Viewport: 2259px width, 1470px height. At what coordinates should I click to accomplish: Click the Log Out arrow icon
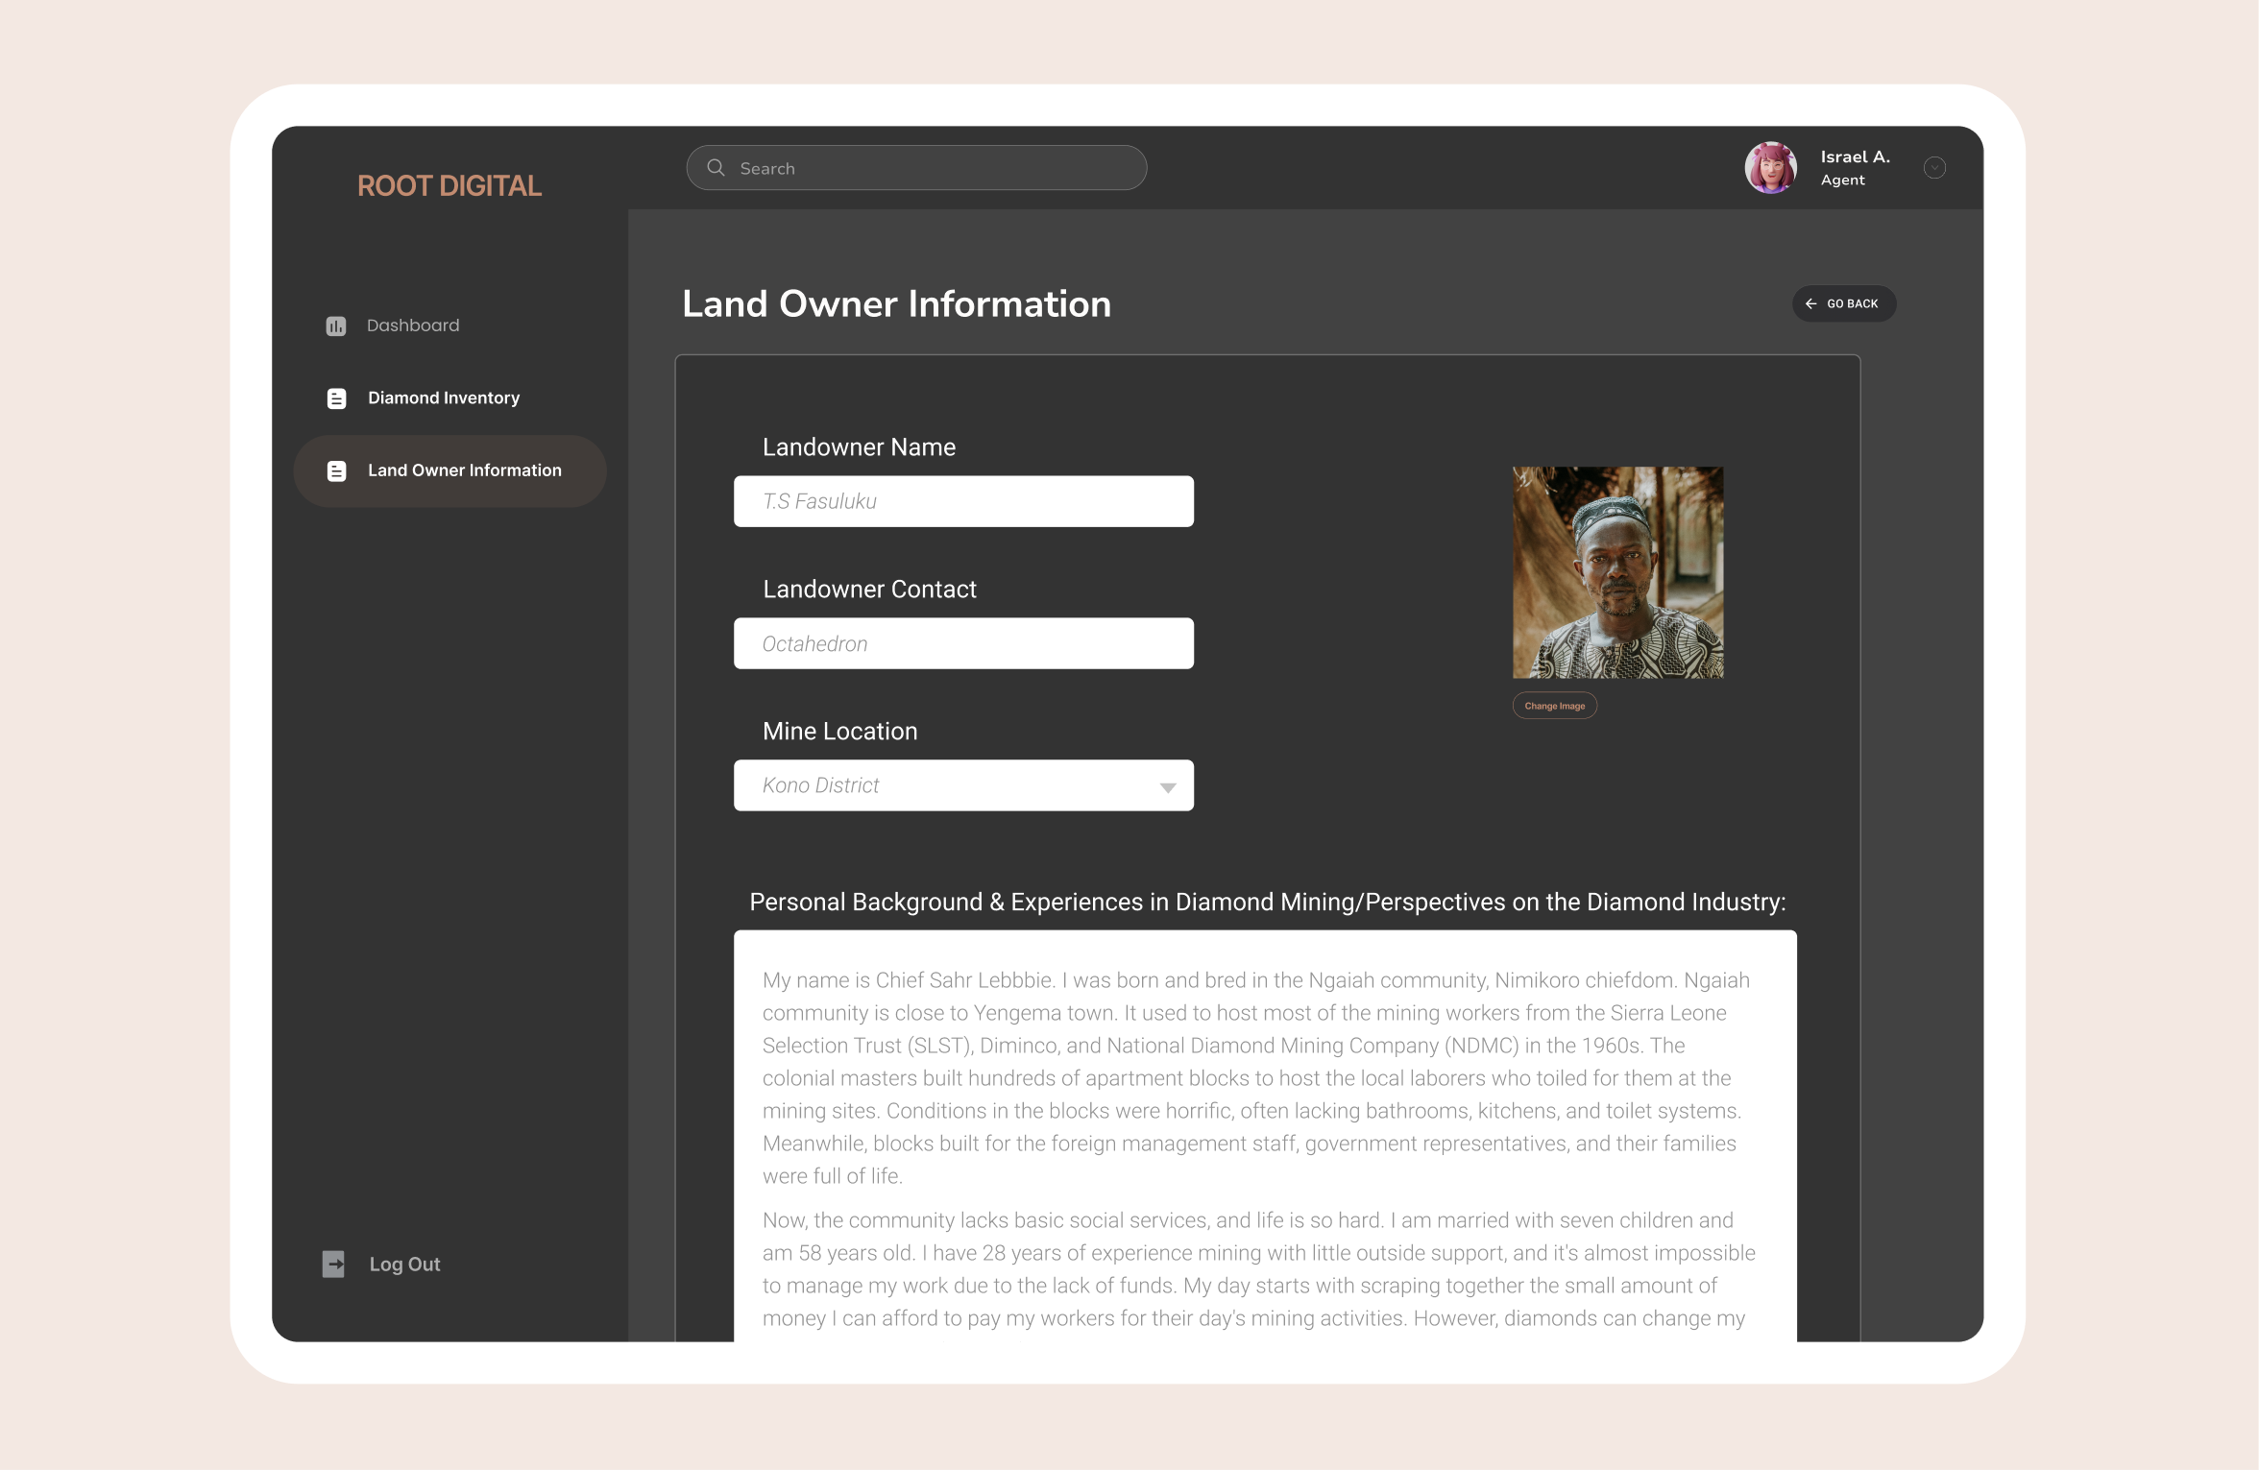click(x=333, y=1264)
